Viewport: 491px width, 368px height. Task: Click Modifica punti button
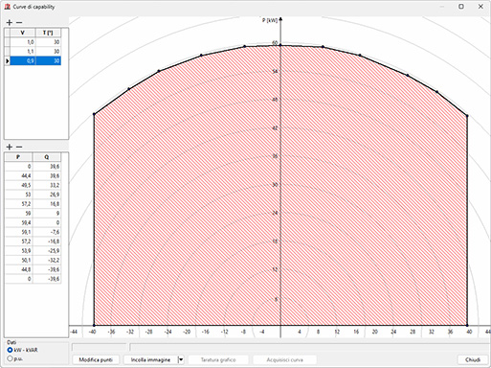[x=96, y=360]
